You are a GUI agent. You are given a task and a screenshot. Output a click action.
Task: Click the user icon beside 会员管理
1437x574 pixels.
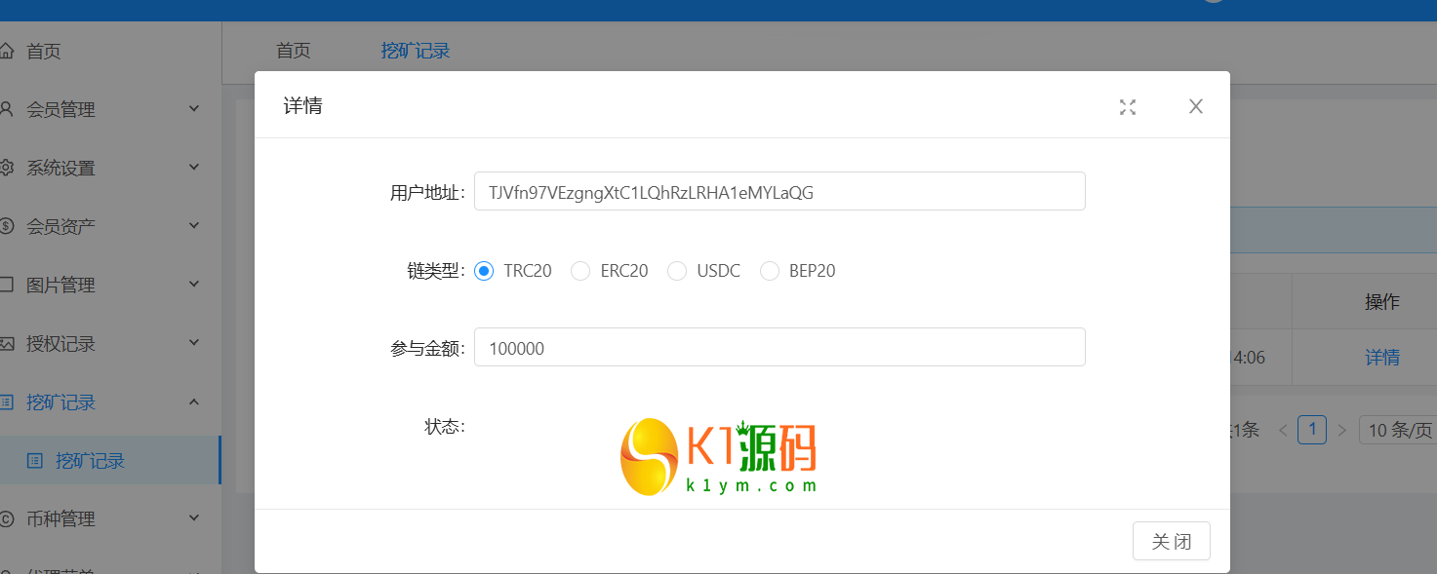click(7, 109)
